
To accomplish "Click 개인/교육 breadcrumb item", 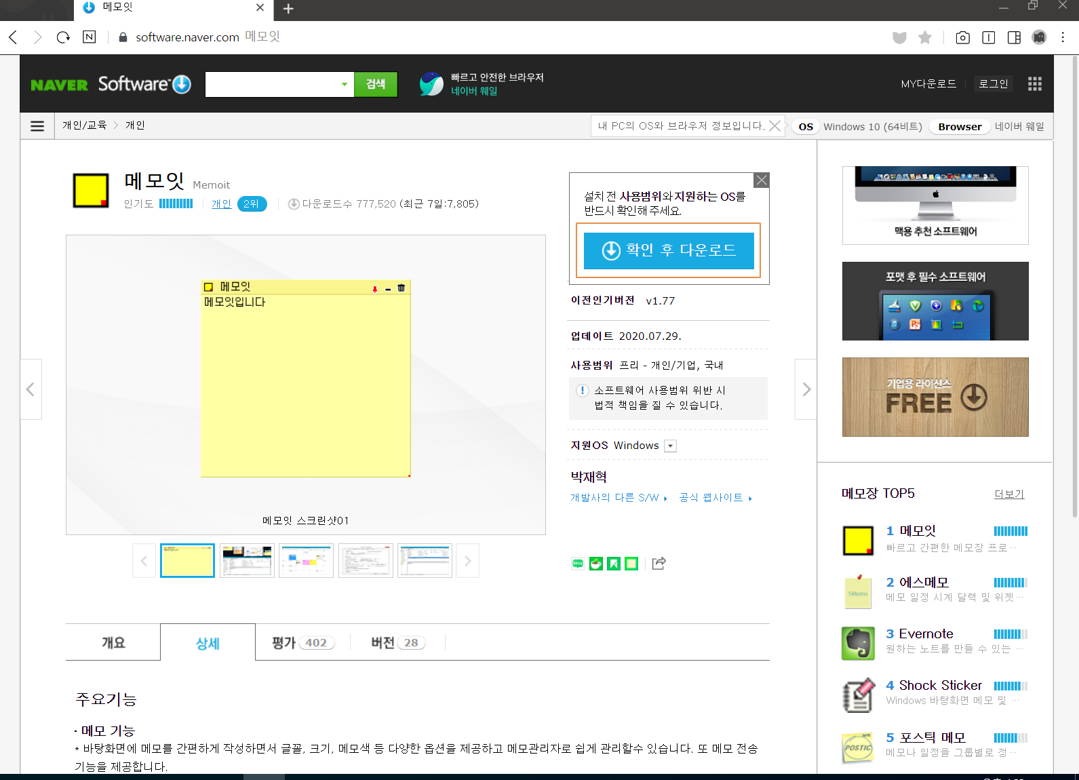I will pos(85,125).
